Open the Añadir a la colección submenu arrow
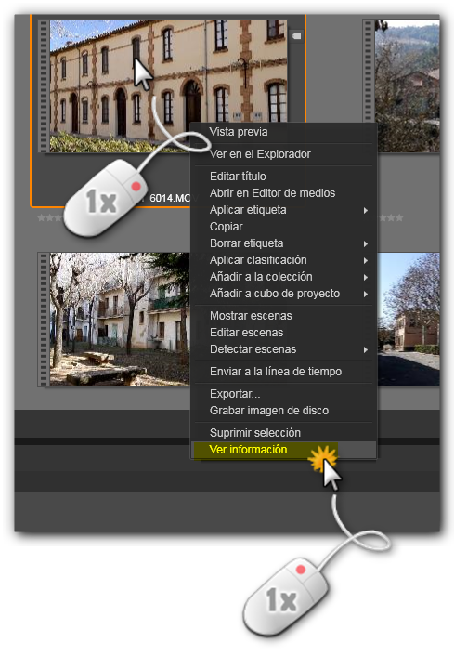The width and height of the screenshot is (454, 656). point(366,278)
